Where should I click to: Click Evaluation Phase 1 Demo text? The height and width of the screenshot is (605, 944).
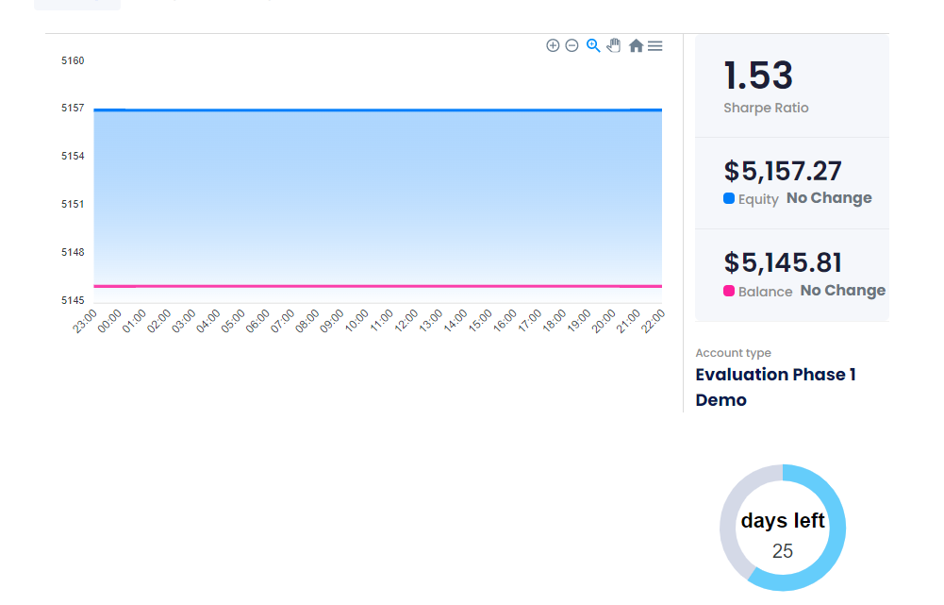pos(775,388)
